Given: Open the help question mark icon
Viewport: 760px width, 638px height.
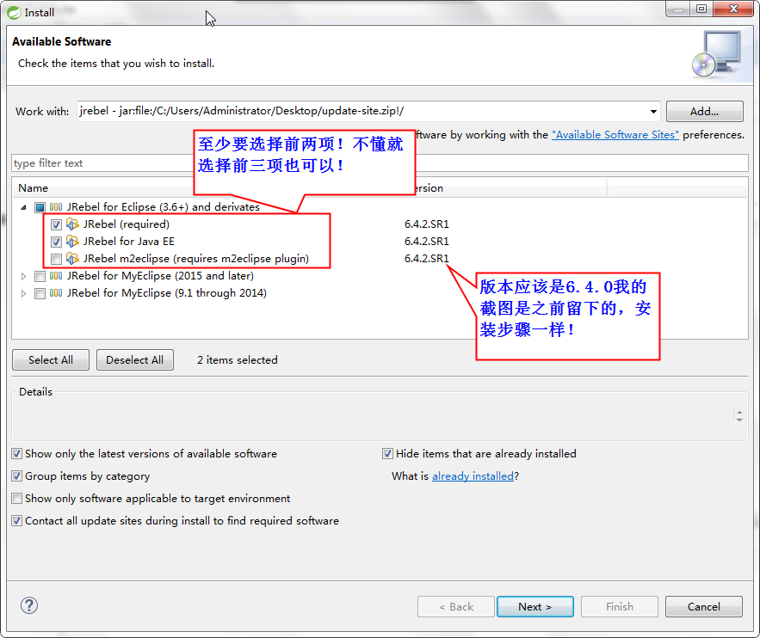Looking at the screenshot, I should (29, 605).
